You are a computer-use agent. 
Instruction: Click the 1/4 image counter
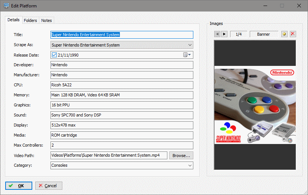pos(239,34)
